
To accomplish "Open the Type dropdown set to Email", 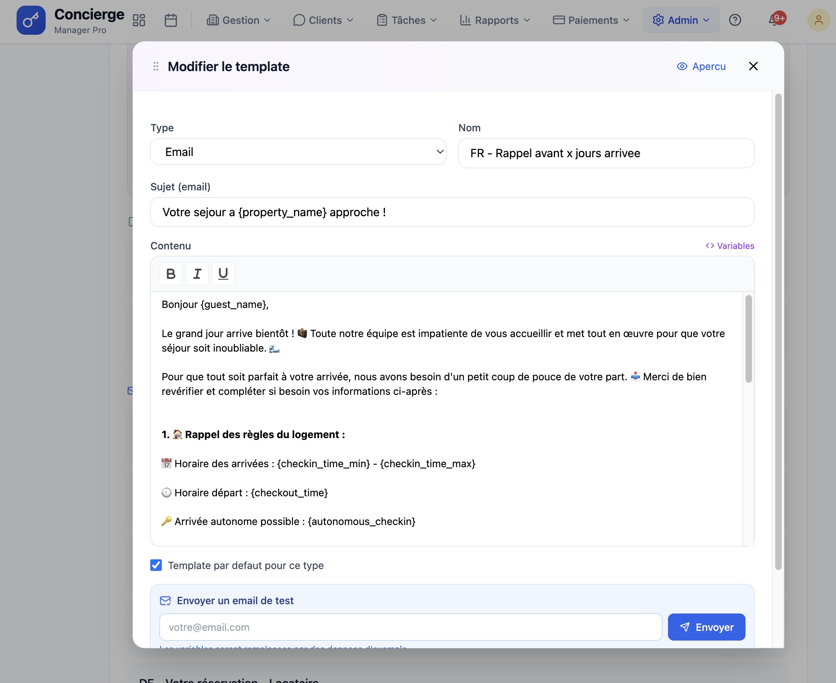I will [298, 152].
